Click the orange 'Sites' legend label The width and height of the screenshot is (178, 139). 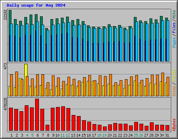tap(174, 91)
